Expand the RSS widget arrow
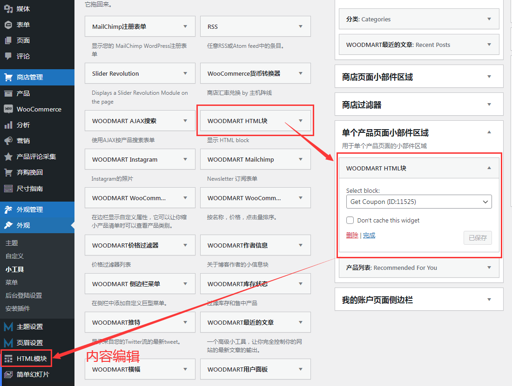The height and width of the screenshot is (386, 512). 300,26
